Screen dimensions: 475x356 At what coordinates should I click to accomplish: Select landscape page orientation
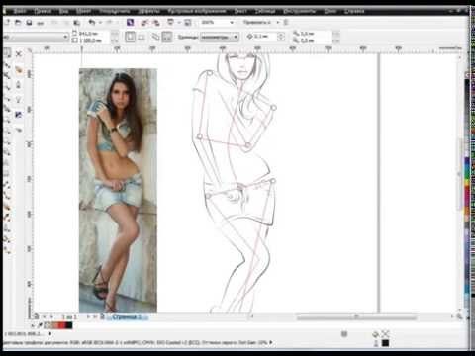142,37
